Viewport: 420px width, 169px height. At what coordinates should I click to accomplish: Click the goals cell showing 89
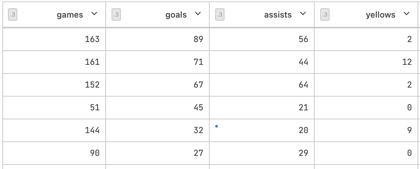point(198,39)
